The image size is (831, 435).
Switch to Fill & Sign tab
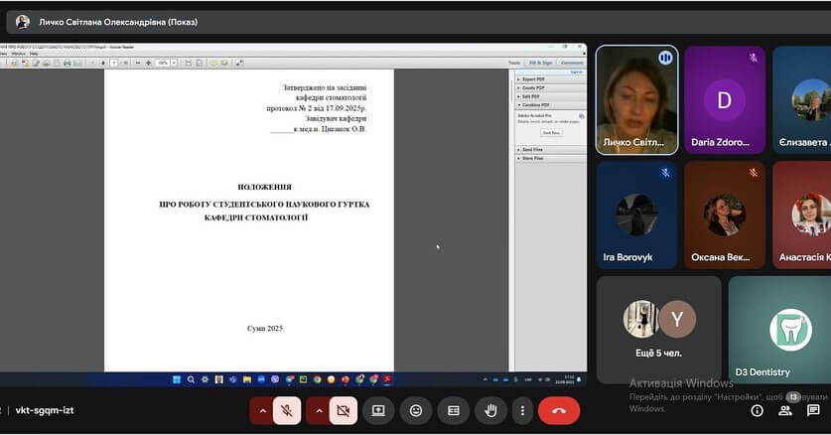[541, 63]
